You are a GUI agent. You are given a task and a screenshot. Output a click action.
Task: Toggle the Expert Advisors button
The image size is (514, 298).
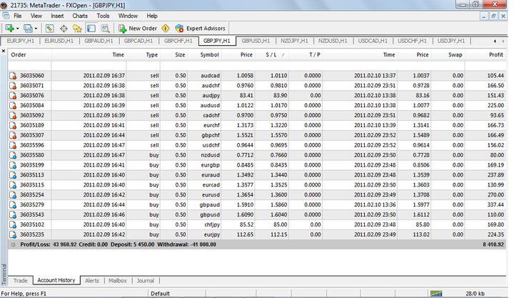[200, 29]
